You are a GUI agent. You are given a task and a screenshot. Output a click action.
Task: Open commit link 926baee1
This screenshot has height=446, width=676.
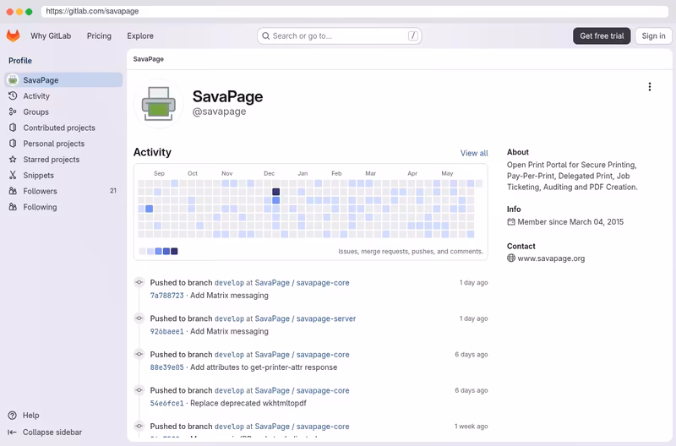pos(166,331)
